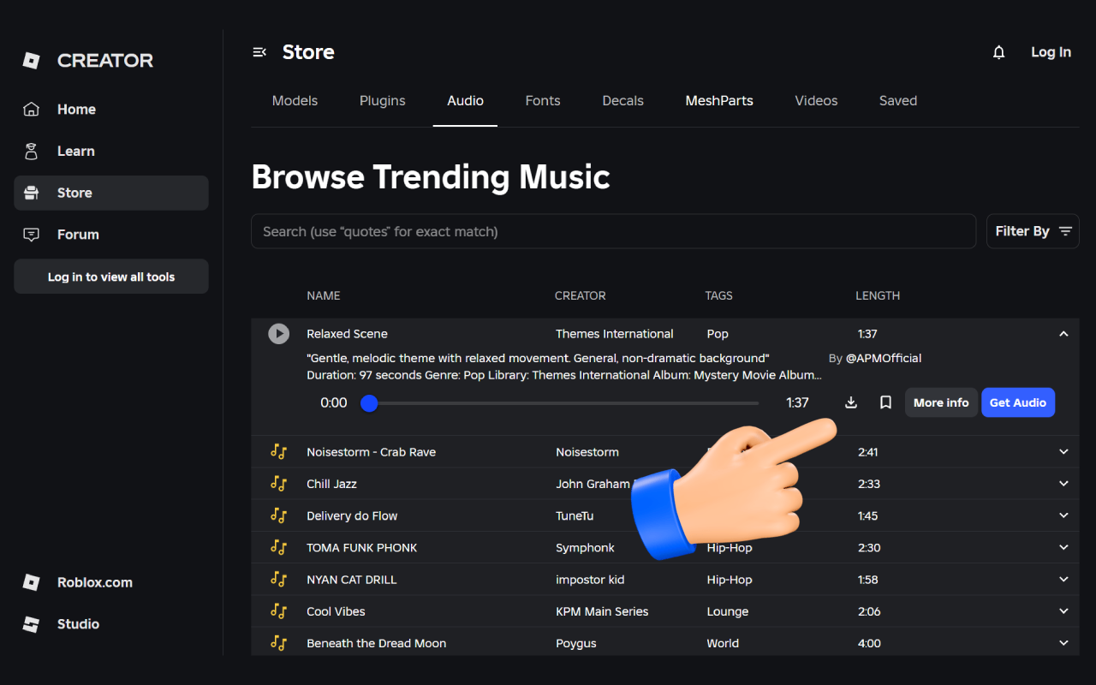Open Studio link in sidebar
The height and width of the screenshot is (685, 1096).
pyautogui.click(x=111, y=624)
